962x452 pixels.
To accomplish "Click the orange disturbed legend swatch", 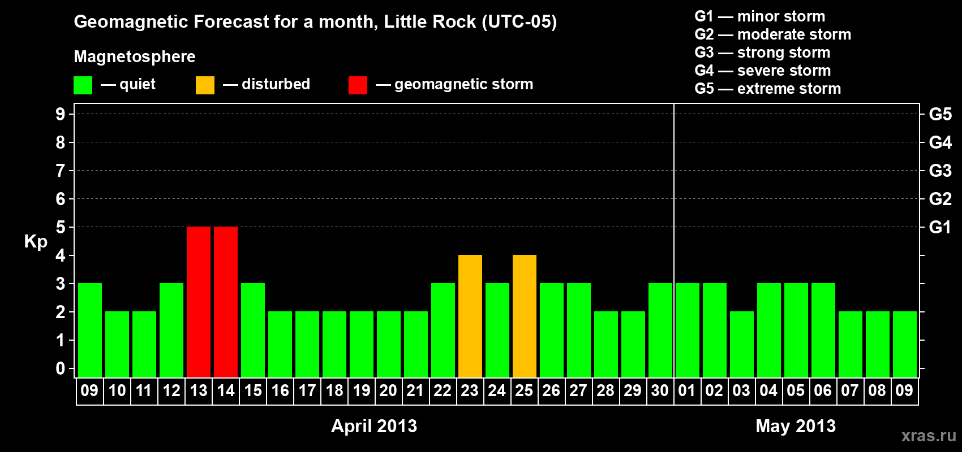I will pyautogui.click(x=205, y=85).
